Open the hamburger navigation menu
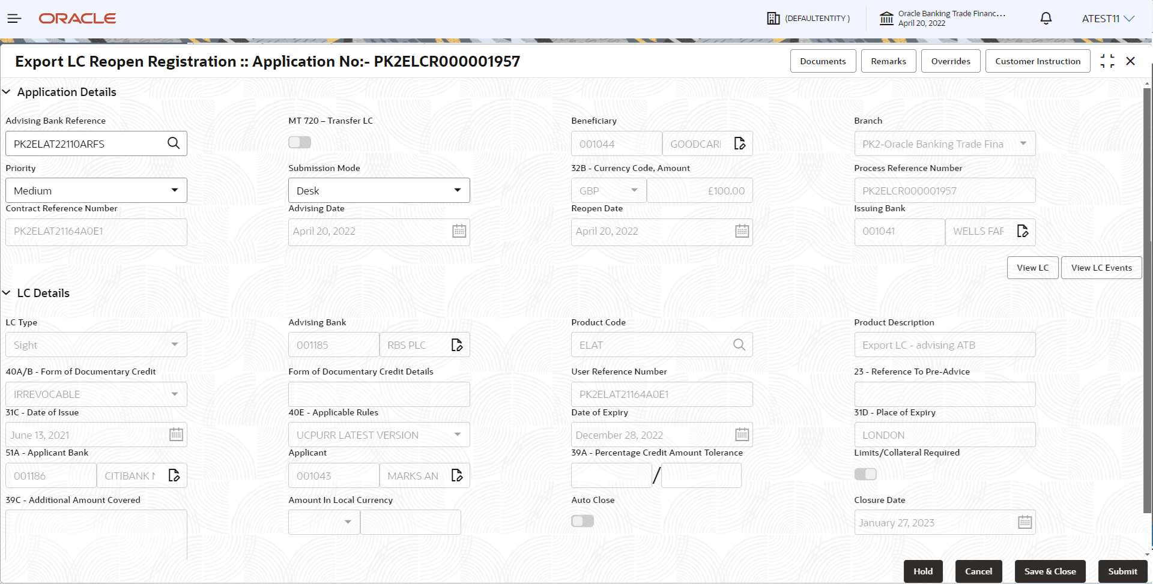Image resolution: width=1153 pixels, height=584 pixels. [14, 18]
